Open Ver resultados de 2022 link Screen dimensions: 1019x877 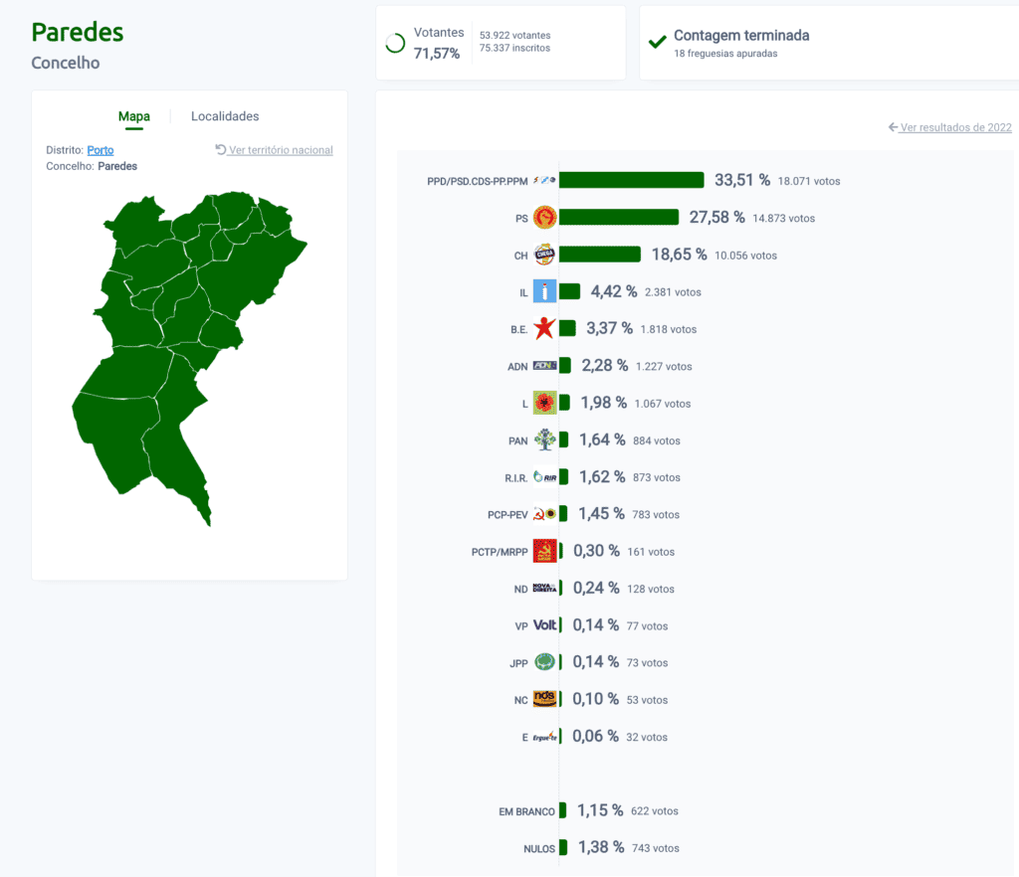949,127
